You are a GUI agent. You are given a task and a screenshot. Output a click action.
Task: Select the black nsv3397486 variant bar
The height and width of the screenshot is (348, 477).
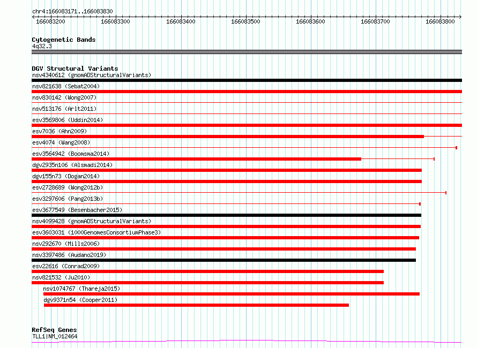click(x=223, y=260)
